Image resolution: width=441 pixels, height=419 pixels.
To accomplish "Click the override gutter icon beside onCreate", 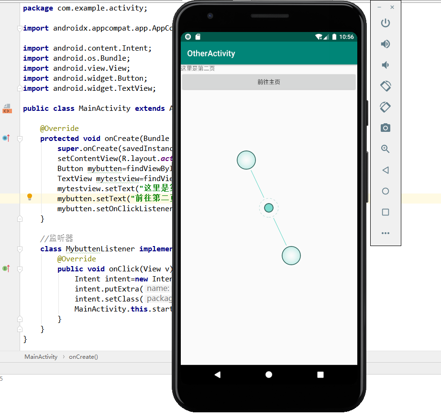I will click(x=6, y=138).
